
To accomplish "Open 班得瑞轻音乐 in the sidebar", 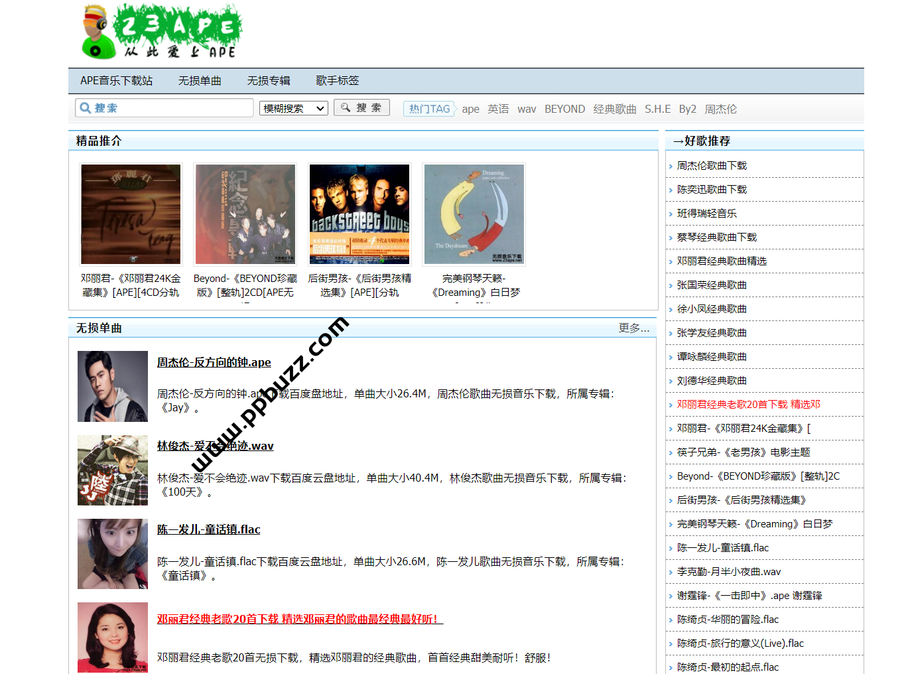I will tap(707, 214).
